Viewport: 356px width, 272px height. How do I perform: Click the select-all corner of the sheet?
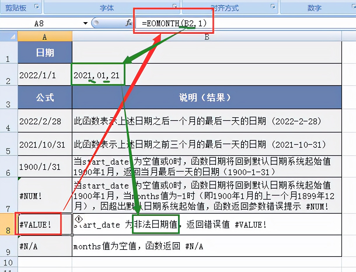point(9,36)
